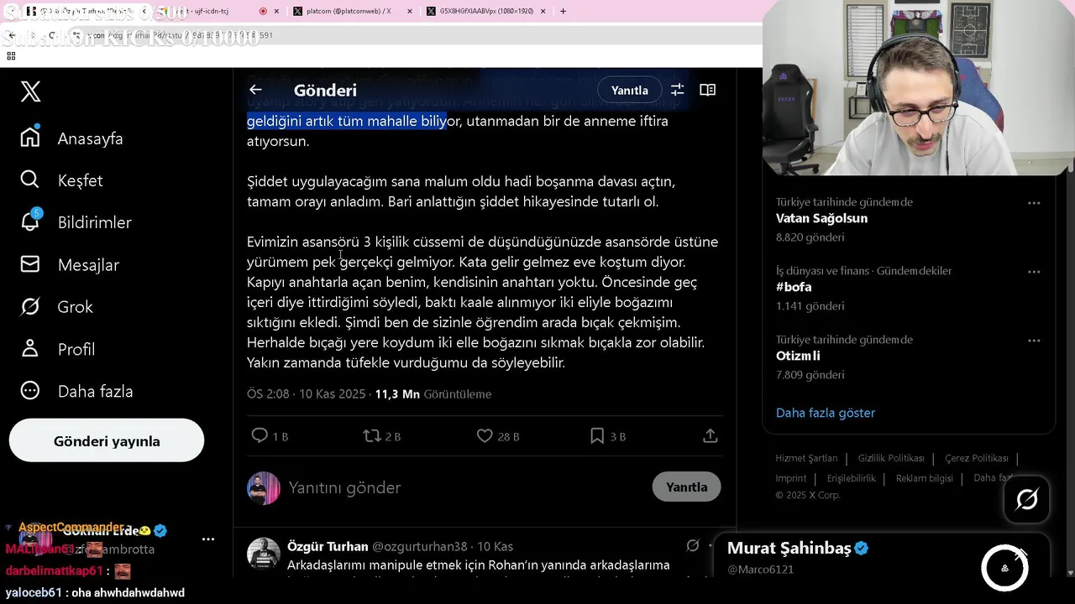Open more options for Otizmli trend

coord(1034,341)
